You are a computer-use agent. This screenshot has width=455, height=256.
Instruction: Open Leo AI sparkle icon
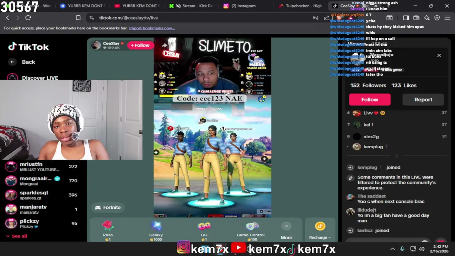427,18
